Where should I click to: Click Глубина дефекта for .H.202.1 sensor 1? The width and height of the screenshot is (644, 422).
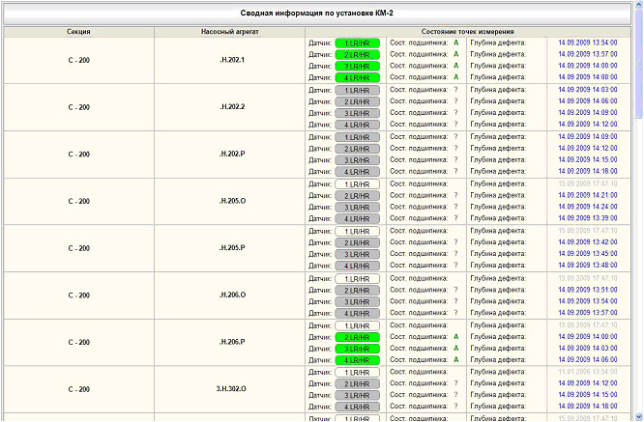click(498, 42)
